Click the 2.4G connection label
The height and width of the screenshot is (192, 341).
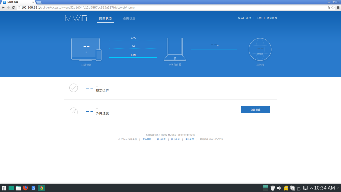click(x=133, y=38)
